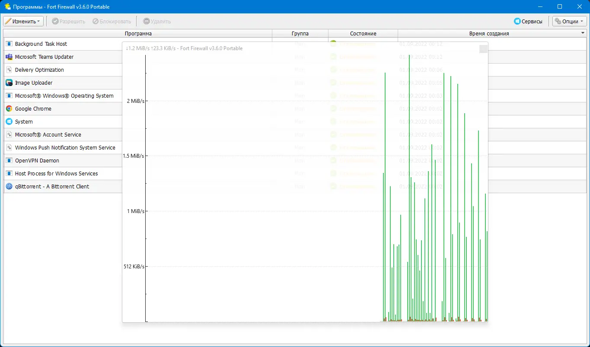Click the Background Task Host icon
Image resolution: width=590 pixels, height=347 pixels.
[9, 44]
